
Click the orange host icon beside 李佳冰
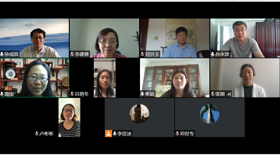[x=109, y=134]
